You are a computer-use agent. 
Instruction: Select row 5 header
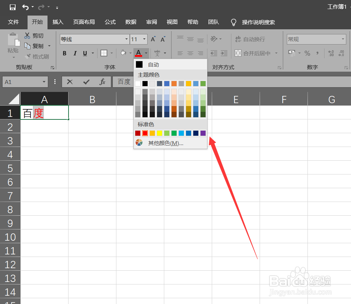[10, 168]
